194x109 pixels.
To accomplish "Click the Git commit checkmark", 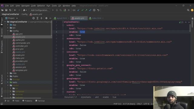I will tap(82, 10).
